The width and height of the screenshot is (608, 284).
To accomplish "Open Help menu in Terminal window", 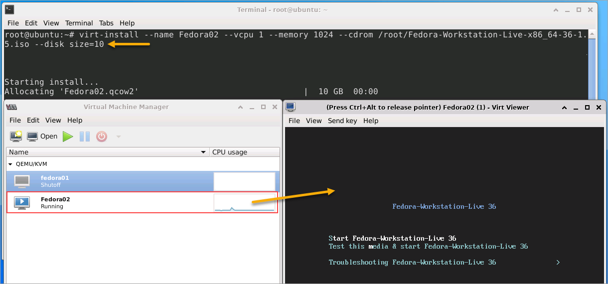I will [x=127, y=23].
